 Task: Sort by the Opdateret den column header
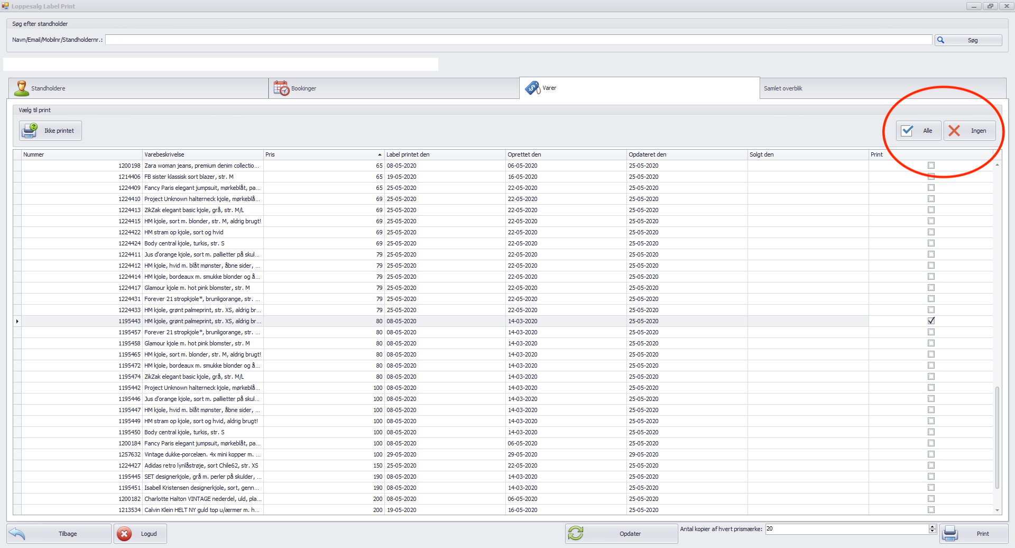coord(687,154)
